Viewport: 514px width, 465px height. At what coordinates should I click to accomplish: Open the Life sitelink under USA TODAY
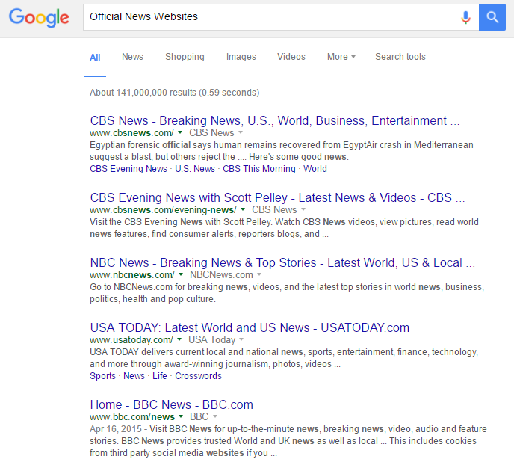pyautogui.click(x=160, y=376)
